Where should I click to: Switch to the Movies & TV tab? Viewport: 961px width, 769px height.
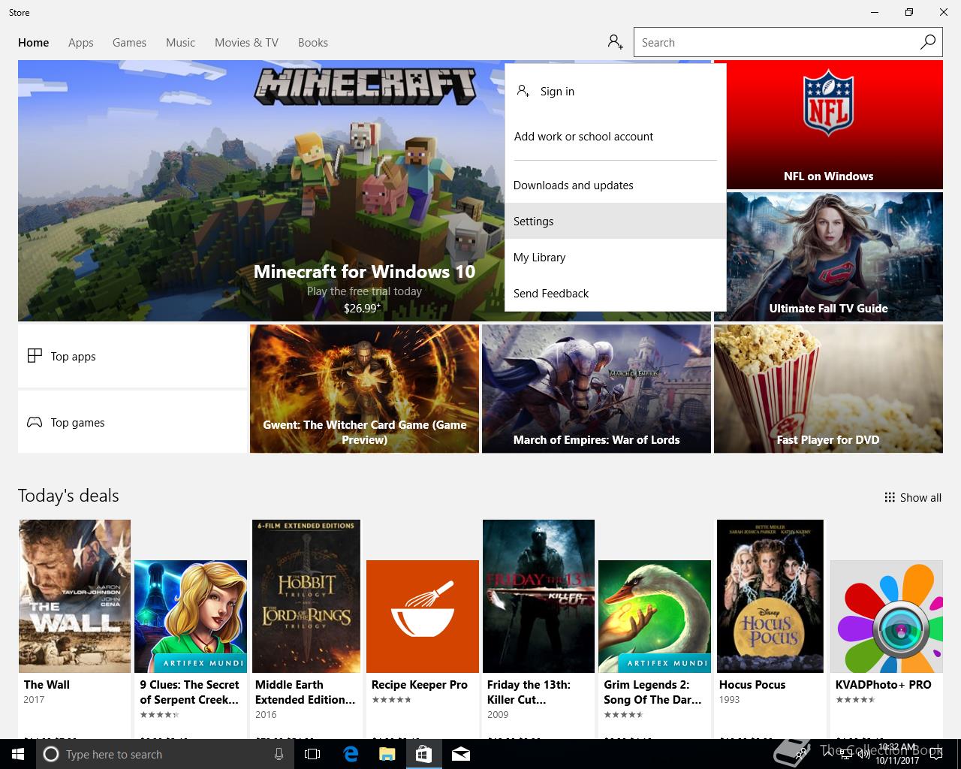point(246,42)
